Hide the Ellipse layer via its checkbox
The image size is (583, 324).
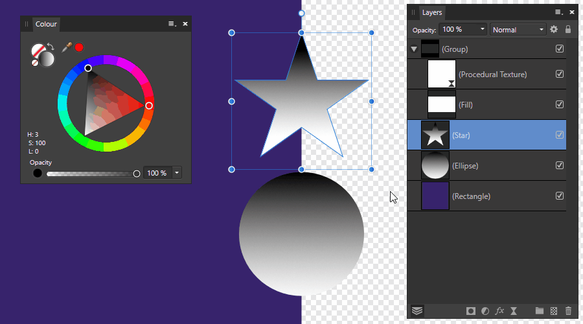[560, 165]
